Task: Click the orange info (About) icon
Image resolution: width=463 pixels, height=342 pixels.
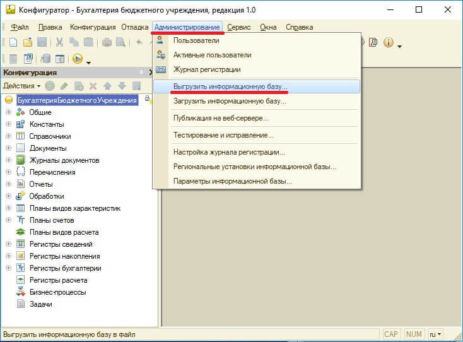Action: pos(389,42)
